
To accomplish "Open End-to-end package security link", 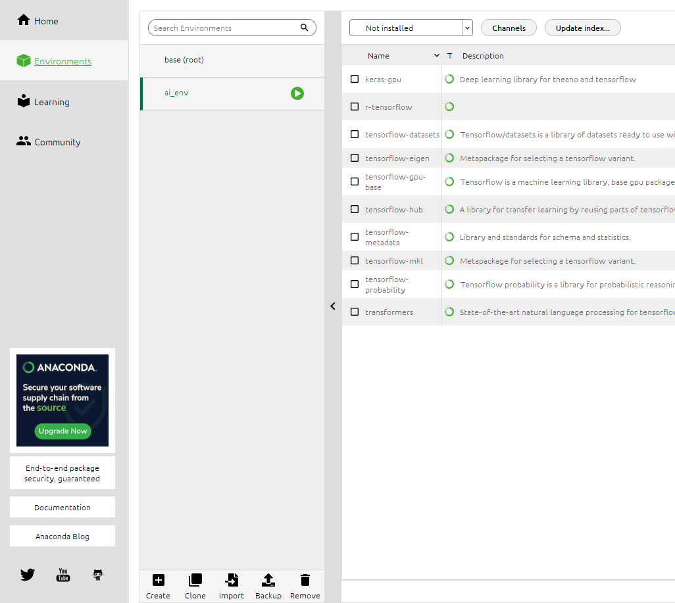I will (x=63, y=473).
